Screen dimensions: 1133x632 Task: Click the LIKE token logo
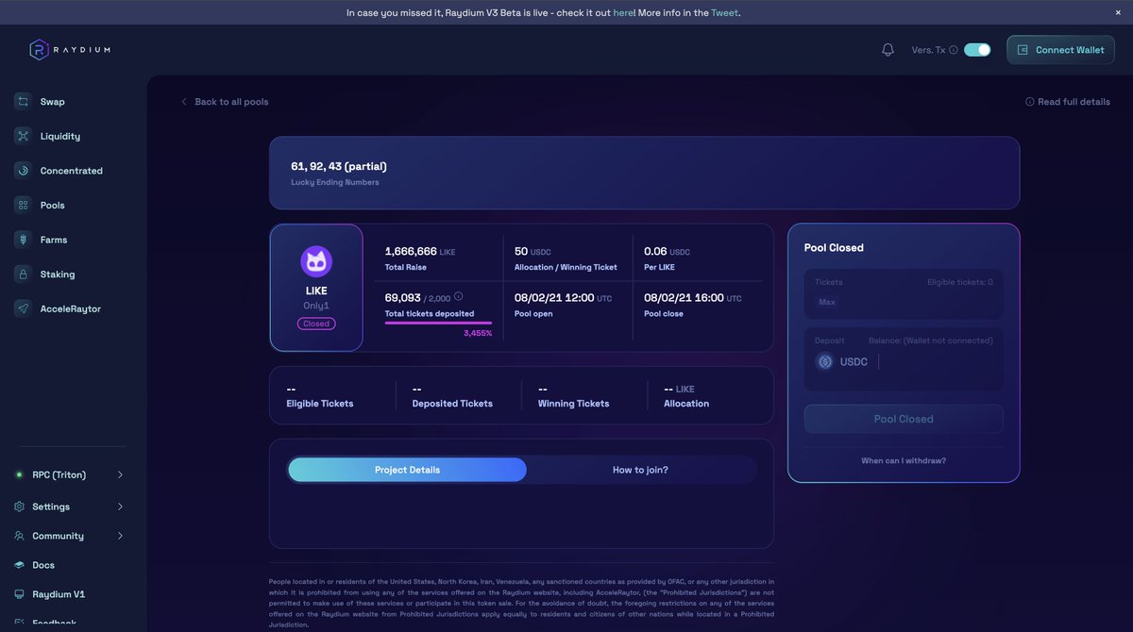[x=316, y=261]
